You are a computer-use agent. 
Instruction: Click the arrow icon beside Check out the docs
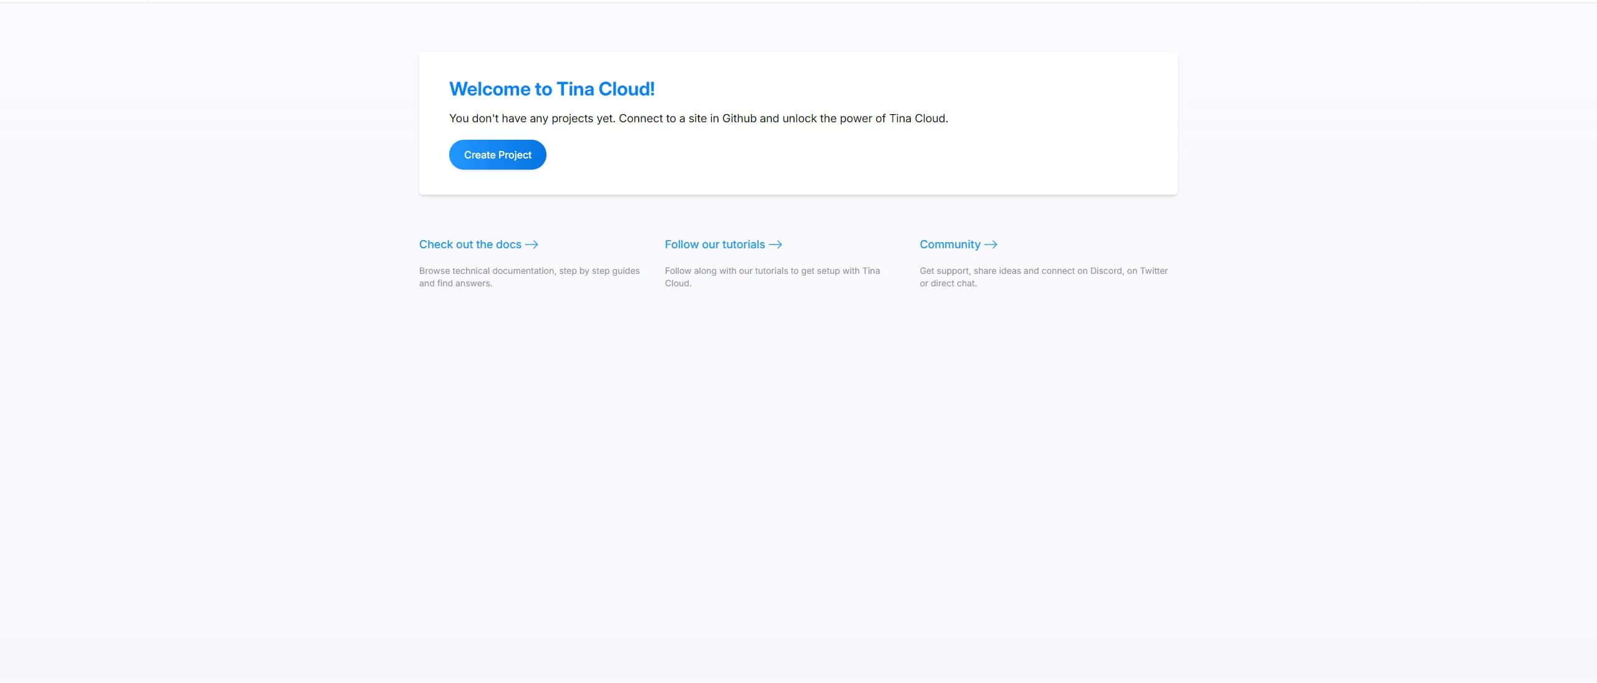[x=532, y=245]
